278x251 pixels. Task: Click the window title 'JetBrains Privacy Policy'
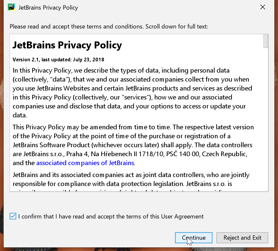tap(48, 8)
